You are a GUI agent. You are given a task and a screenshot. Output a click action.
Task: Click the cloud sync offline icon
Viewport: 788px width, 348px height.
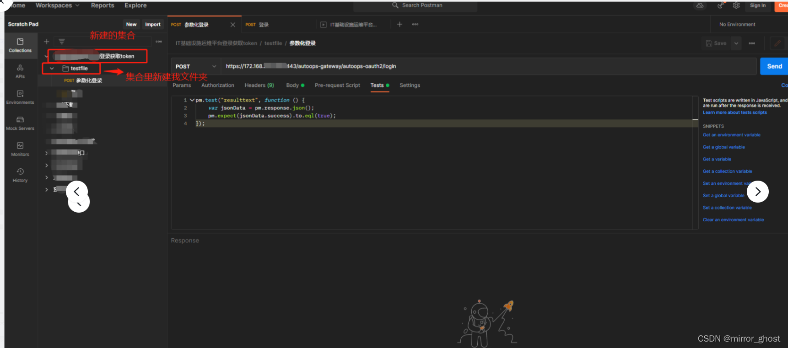coord(700,5)
